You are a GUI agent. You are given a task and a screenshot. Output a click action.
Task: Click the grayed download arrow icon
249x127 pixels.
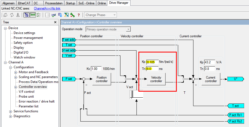pos(18,15)
